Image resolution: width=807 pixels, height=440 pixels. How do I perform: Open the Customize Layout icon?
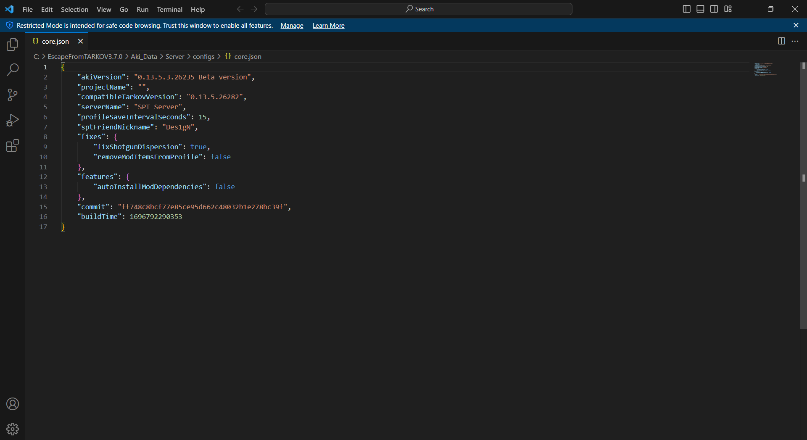click(728, 9)
